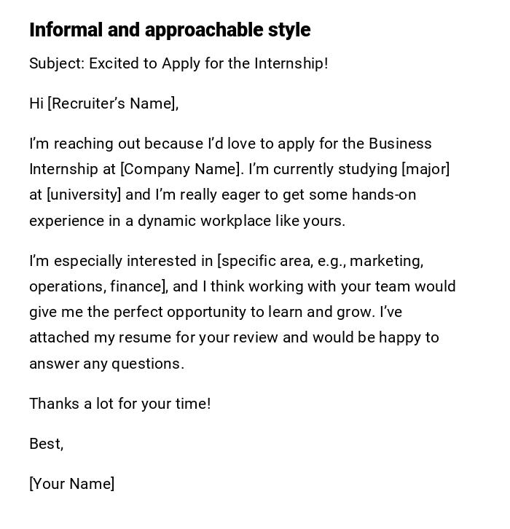Image resolution: width=510 pixels, height=529 pixels.
Task: Click the word "Internship!" in the subject
Action: (291, 63)
